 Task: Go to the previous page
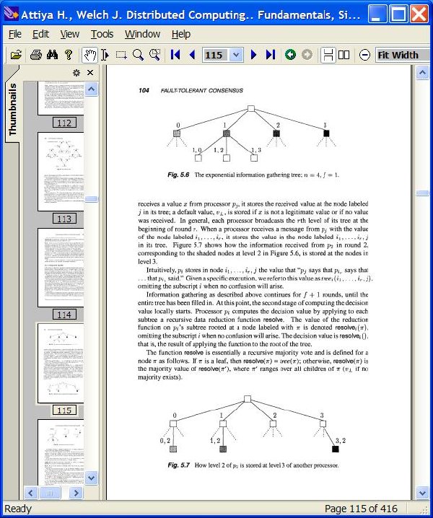pyautogui.click(x=192, y=55)
